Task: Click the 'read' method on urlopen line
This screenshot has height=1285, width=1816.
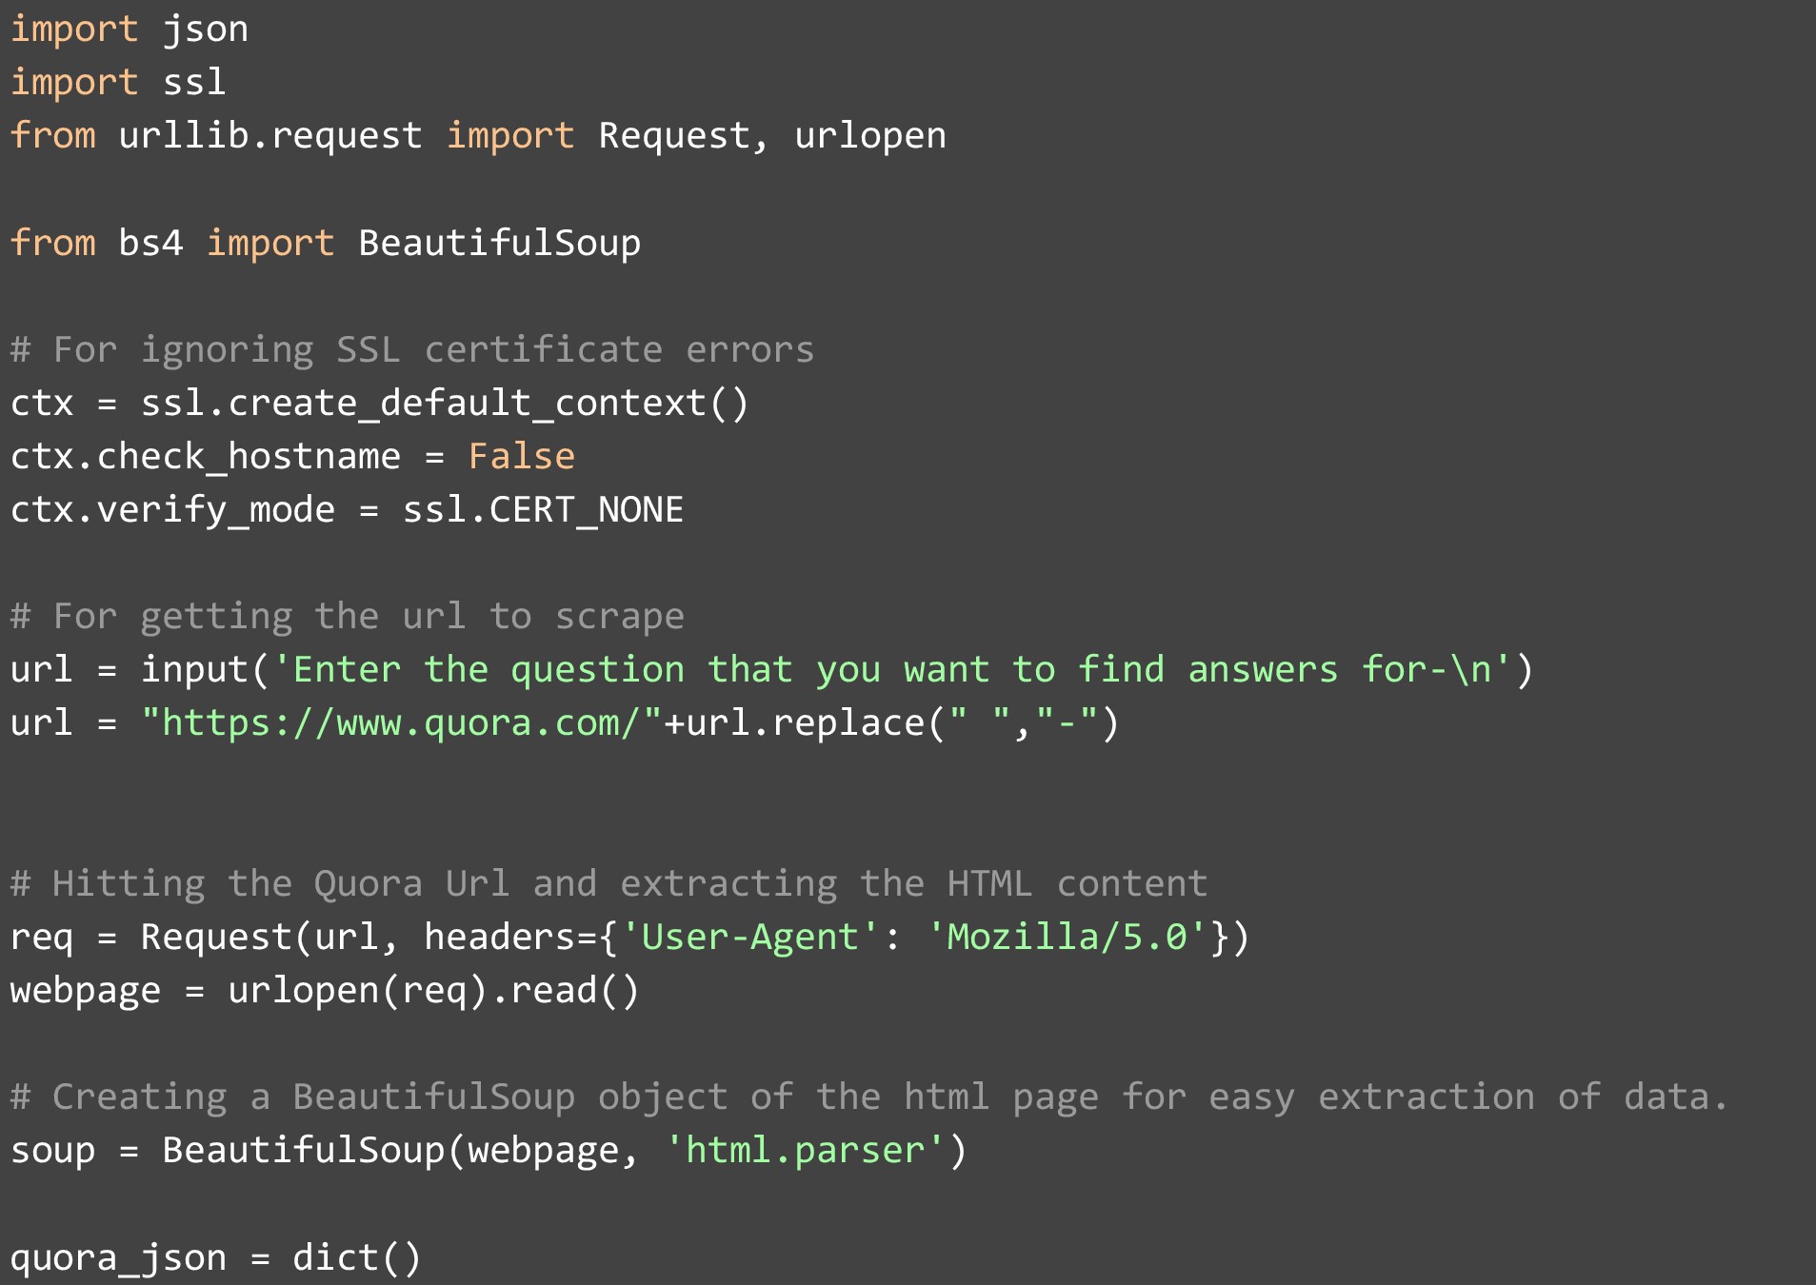Action: [x=552, y=991]
